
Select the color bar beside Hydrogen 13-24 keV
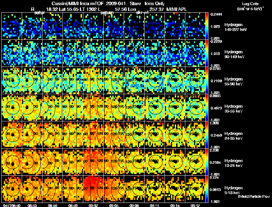pyautogui.click(x=207, y=162)
